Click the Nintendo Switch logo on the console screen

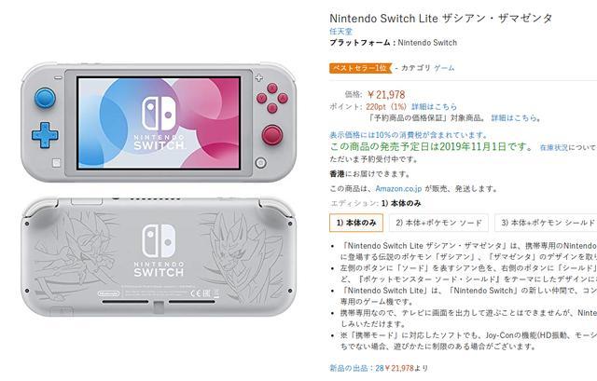[160, 124]
